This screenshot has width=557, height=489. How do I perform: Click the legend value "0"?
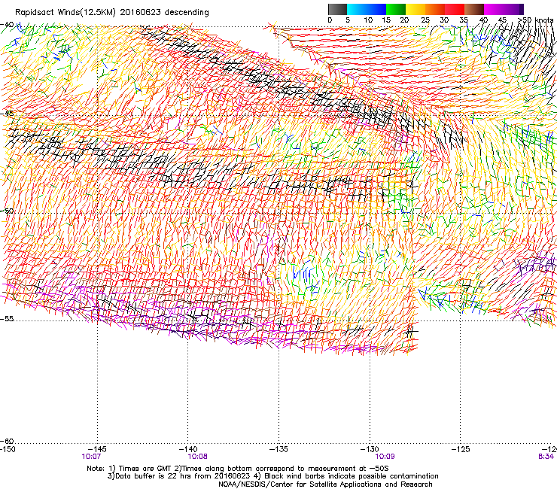pos(330,20)
